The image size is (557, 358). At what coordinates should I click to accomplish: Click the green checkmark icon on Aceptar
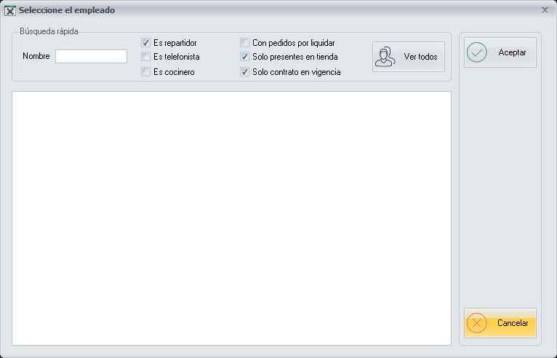477,53
